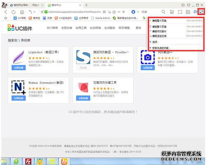Image resolution: width=206 pixels, height=165 pixels.
Task: Go to the 社交网络 category
Action: click(95, 28)
